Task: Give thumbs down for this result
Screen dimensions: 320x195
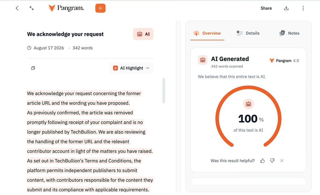Action: coord(272,161)
